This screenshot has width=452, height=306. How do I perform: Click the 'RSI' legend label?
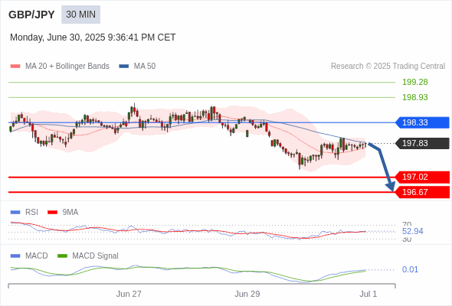31,213
